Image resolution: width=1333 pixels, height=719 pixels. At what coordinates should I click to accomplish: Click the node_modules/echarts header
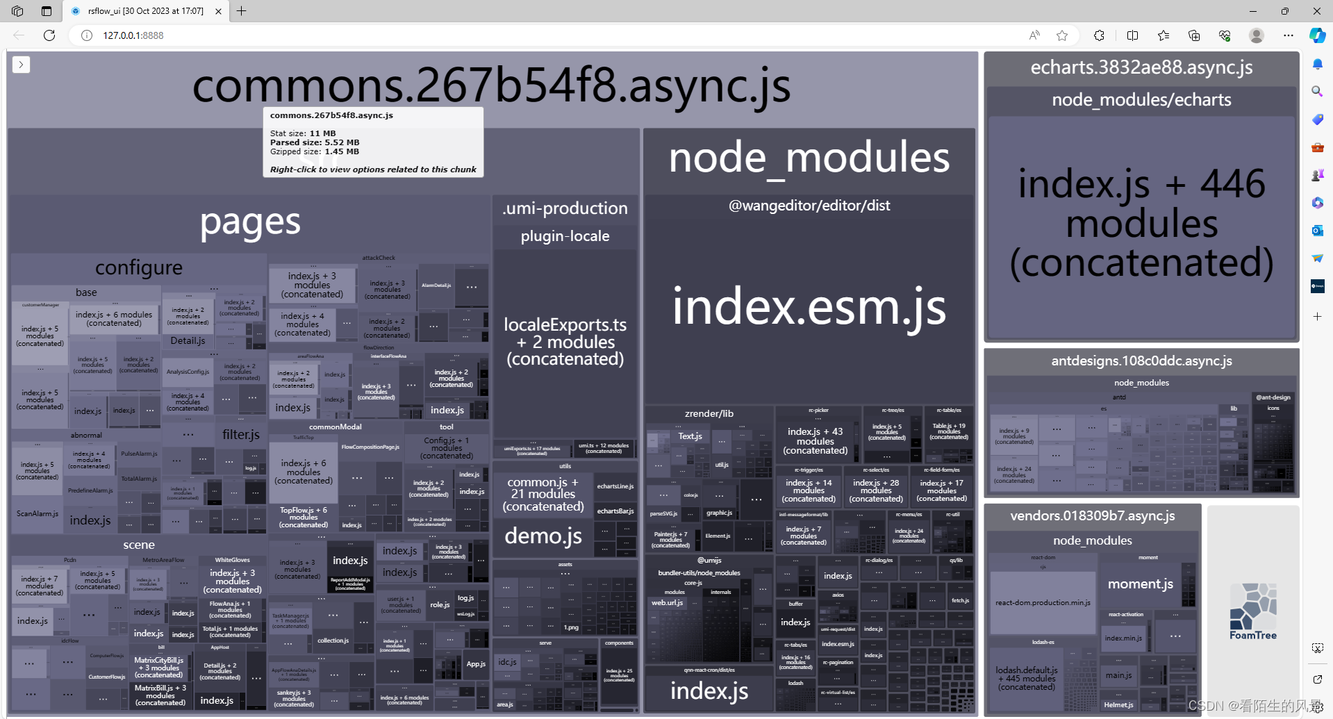1141,100
